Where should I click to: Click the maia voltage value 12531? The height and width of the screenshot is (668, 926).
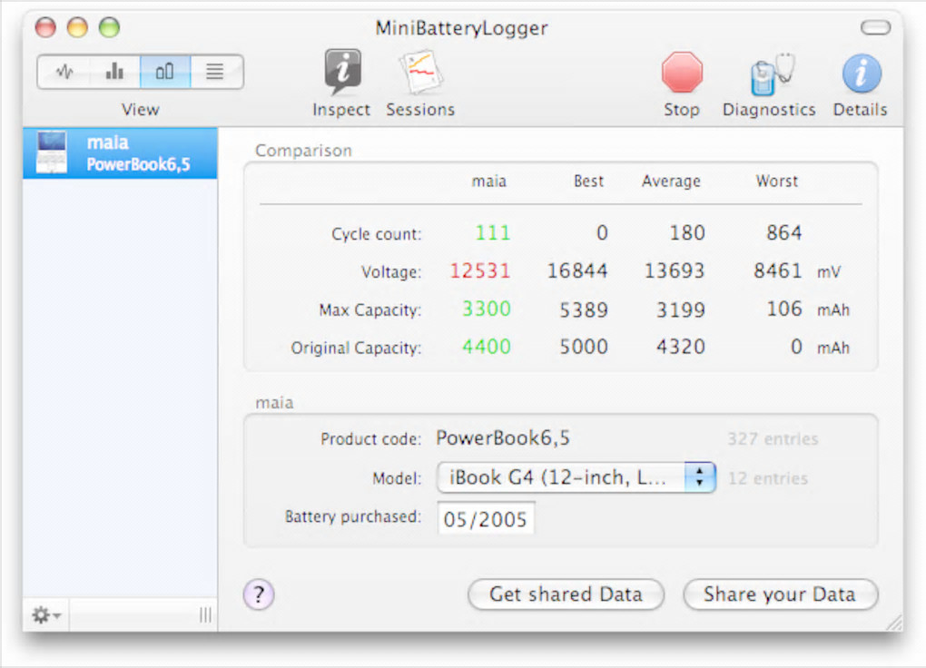(x=479, y=271)
